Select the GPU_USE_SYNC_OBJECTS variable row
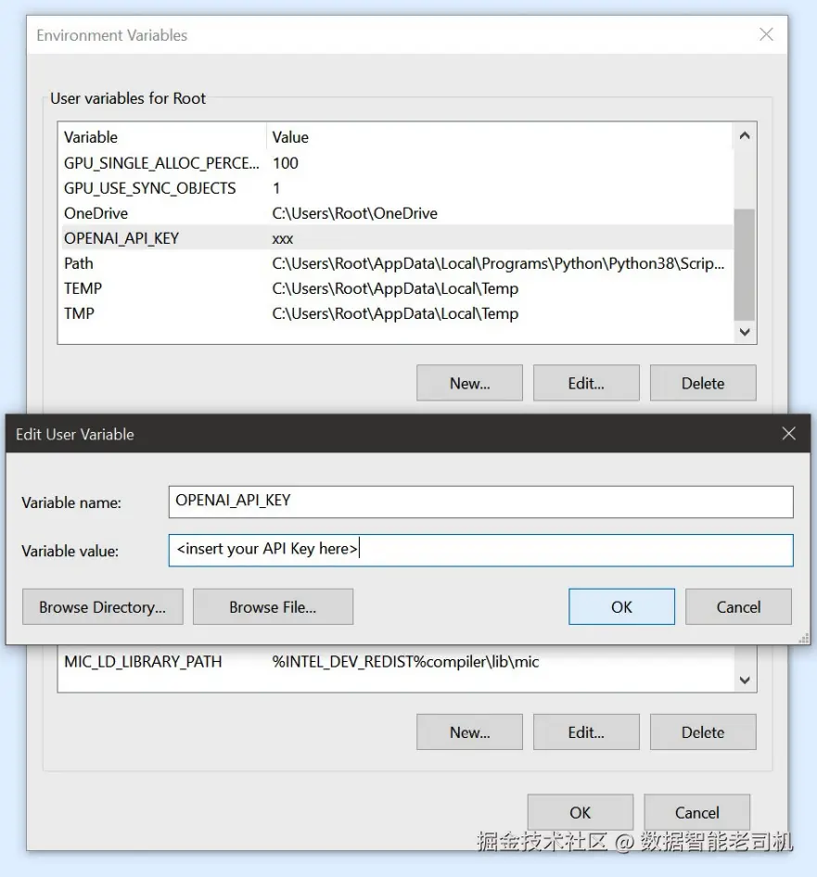 pos(395,188)
